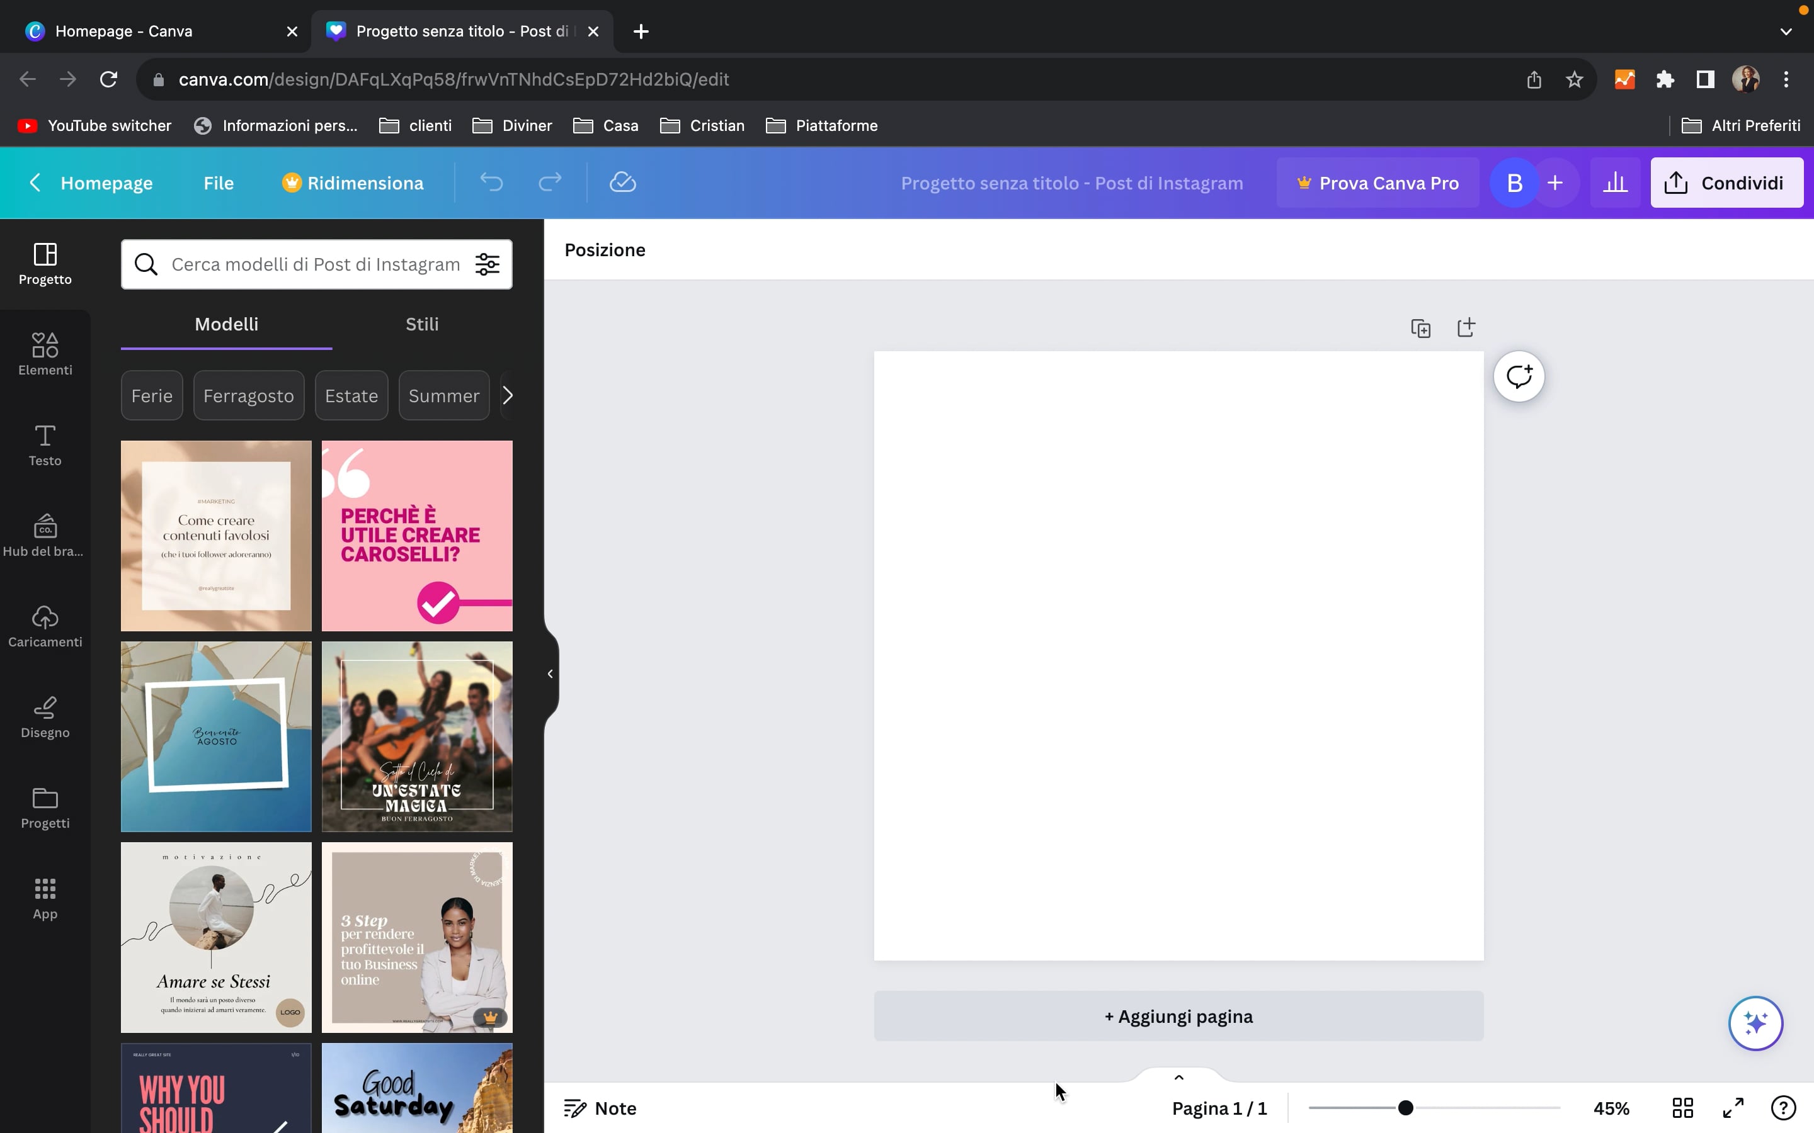Open the Chrome three-dot menu
Screen dimensions: 1814x1133
[x=1786, y=79]
